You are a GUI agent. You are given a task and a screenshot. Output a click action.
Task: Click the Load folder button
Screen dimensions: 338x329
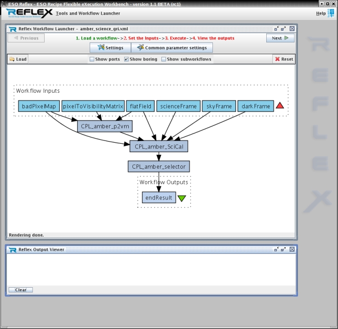18,59
